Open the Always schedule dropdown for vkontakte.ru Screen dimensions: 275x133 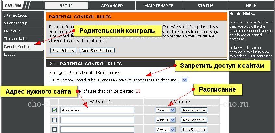click(165, 110)
